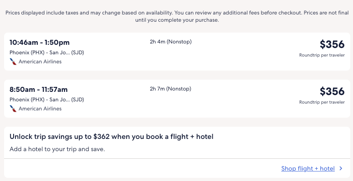
Task: Click the Phoenix route text on the 10:46am flight
Action: (40, 52)
